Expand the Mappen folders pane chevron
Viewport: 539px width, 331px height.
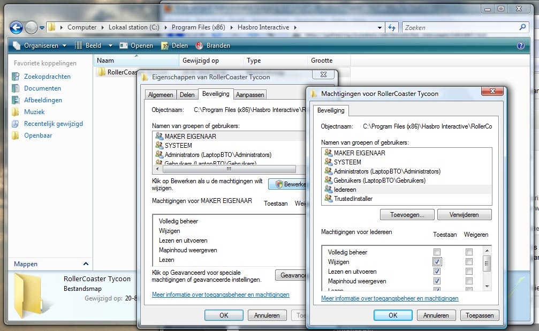86,264
